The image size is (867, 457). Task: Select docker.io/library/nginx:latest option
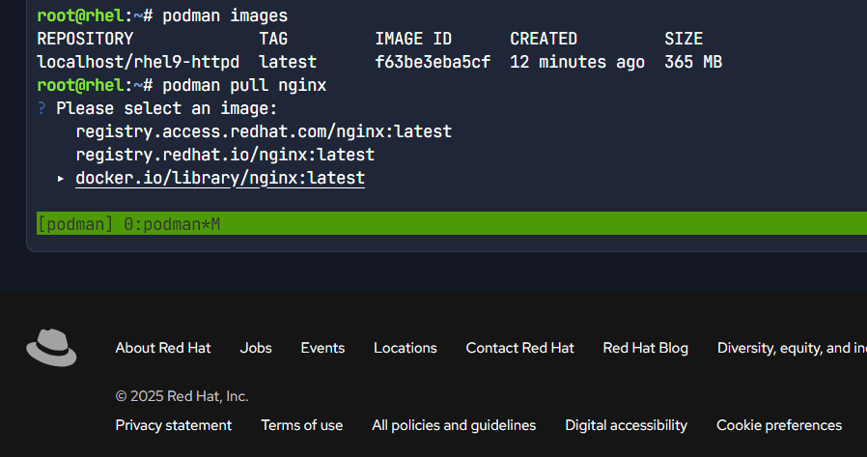220,178
